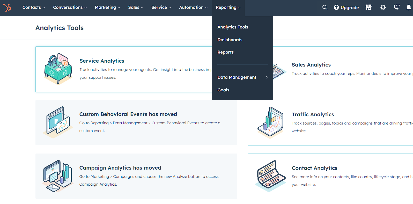Collapse the Reporting menu
This screenshot has width=413, height=204.
[228, 8]
